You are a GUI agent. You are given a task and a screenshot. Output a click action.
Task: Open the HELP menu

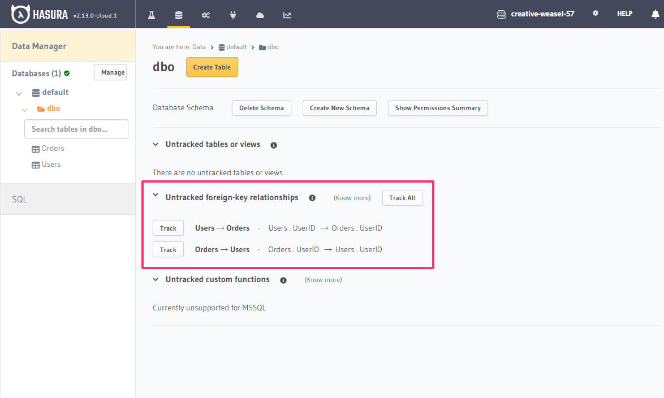click(624, 14)
